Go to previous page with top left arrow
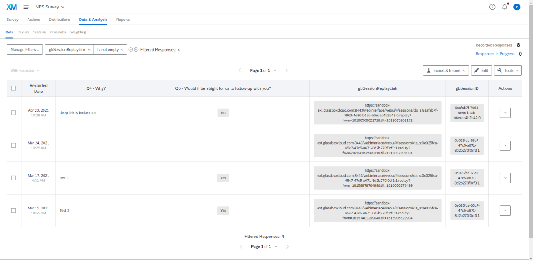This screenshot has width=533, height=261. (x=240, y=70)
